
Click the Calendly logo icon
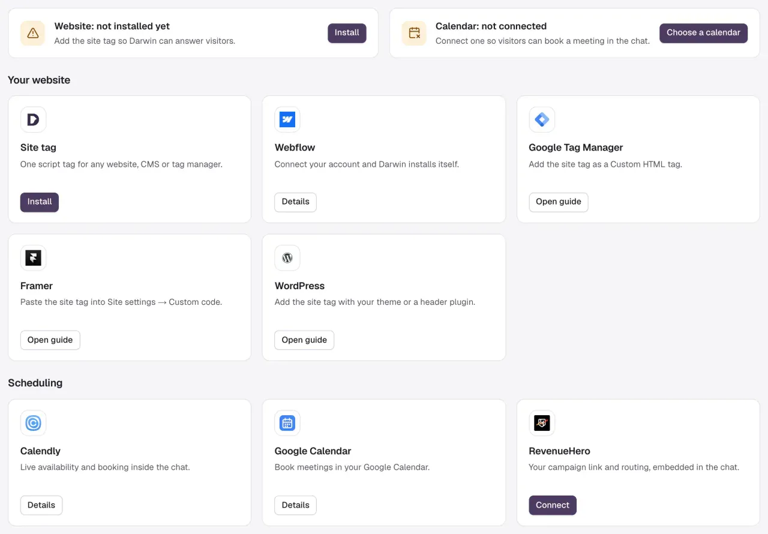point(33,423)
